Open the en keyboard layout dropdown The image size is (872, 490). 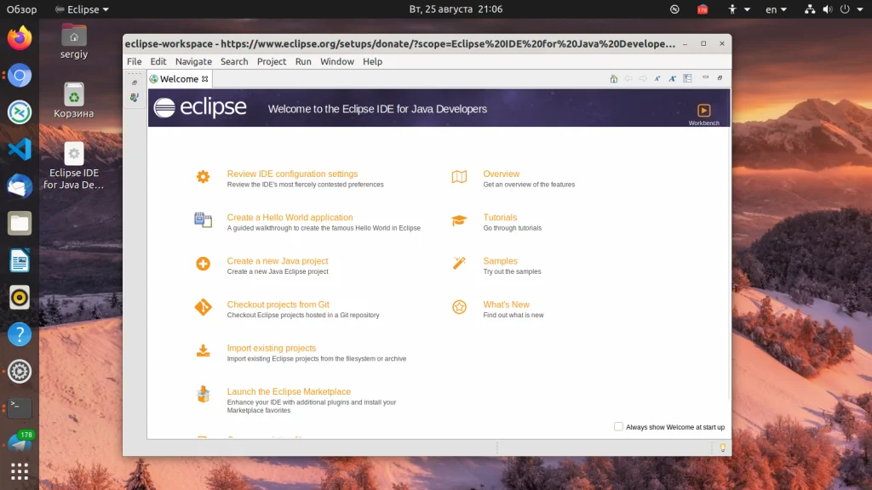777,9
